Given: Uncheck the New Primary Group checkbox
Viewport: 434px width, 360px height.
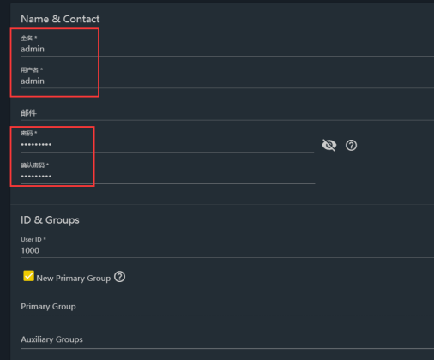Looking at the screenshot, I should (x=28, y=276).
